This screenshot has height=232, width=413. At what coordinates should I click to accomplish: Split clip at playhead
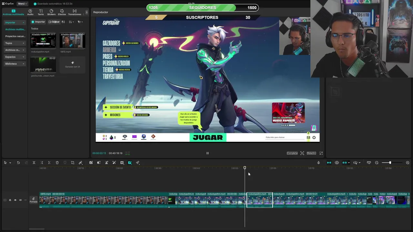[x=34, y=163]
